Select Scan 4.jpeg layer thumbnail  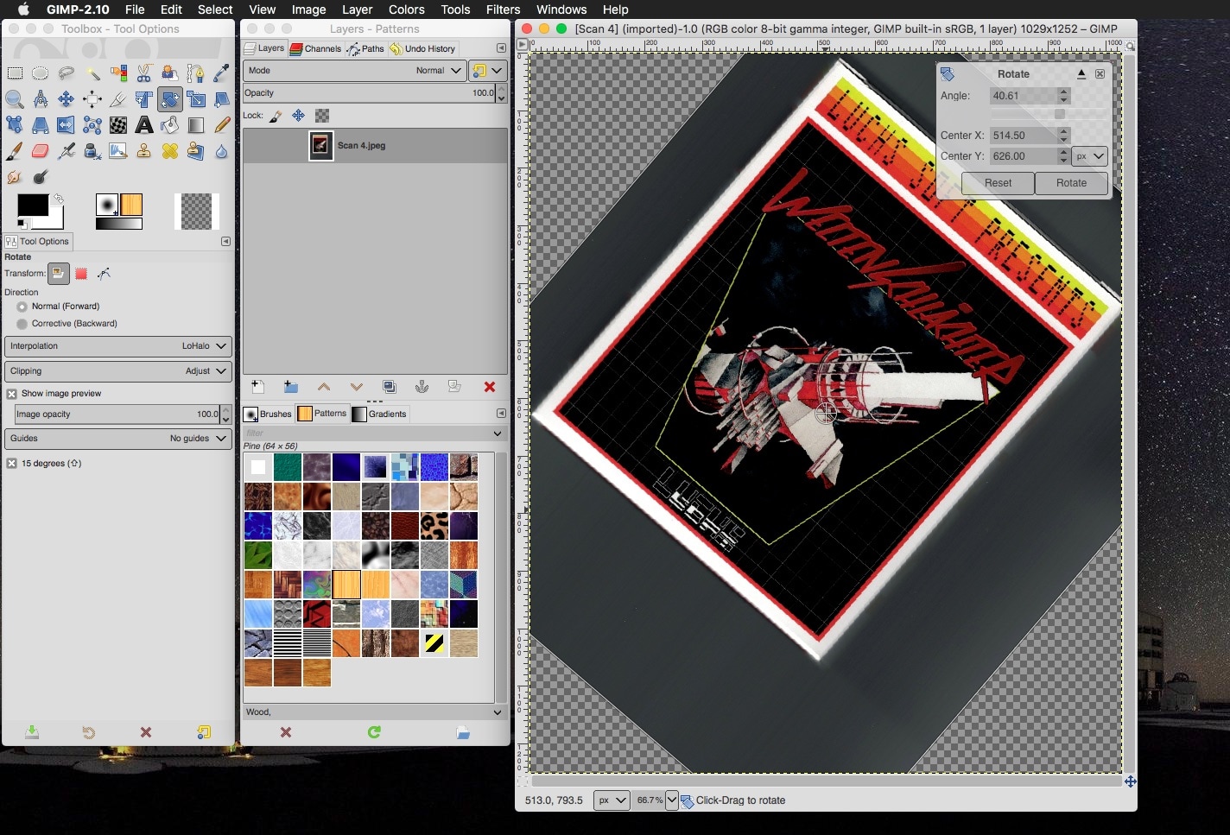(321, 146)
